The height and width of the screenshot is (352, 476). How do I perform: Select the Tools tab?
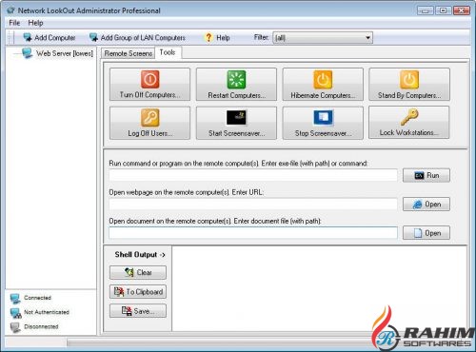[168, 52]
